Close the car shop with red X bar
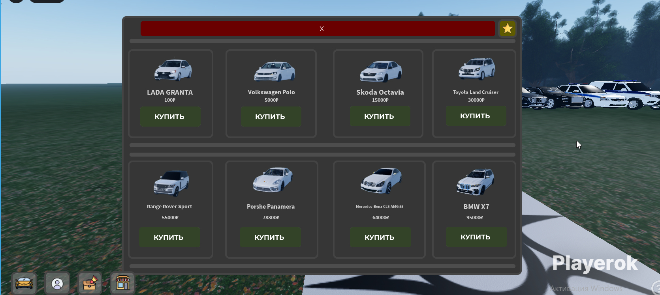Image resolution: width=660 pixels, height=295 pixels. (x=318, y=29)
